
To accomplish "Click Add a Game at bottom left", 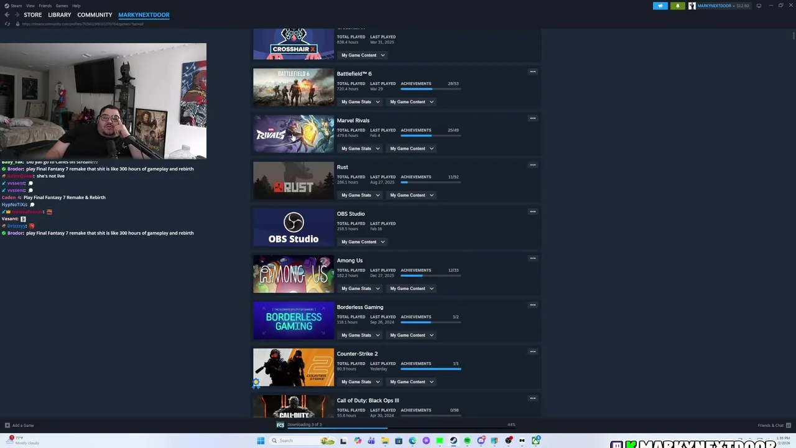I will click(19, 426).
